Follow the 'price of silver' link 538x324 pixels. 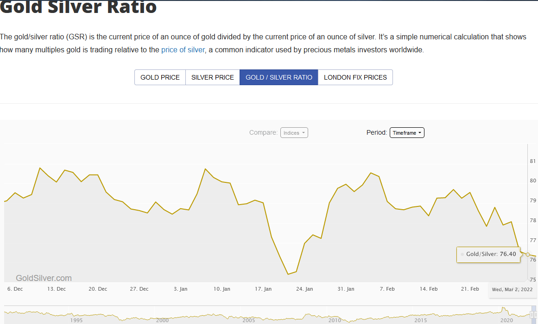point(183,50)
